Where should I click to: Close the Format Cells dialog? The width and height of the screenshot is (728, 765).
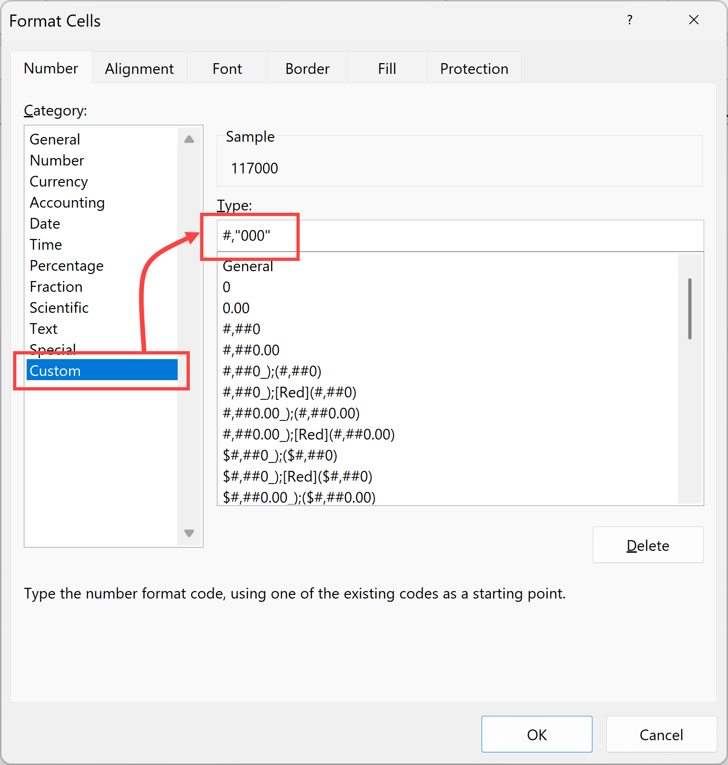[x=694, y=20]
